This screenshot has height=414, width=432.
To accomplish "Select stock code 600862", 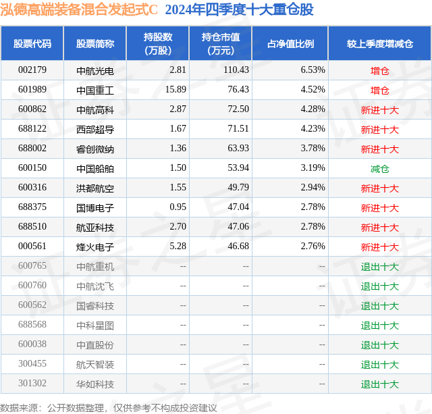I will point(32,109).
